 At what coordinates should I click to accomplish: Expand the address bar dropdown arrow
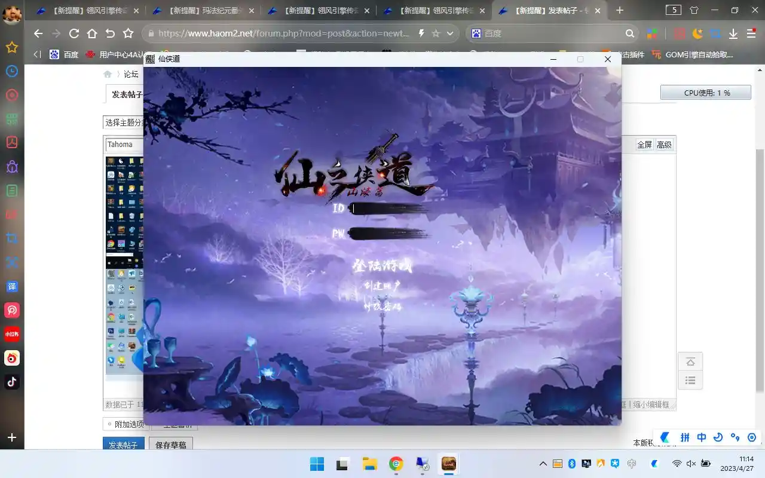click(450, 33)
